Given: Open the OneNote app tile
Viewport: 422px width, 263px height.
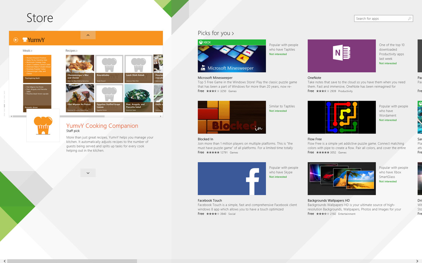Looking at the screenshot, I should pos(342,56).
